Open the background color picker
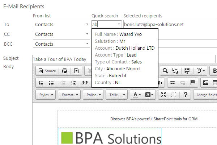Viewport: 217px width, 145px height. point(149,95)
